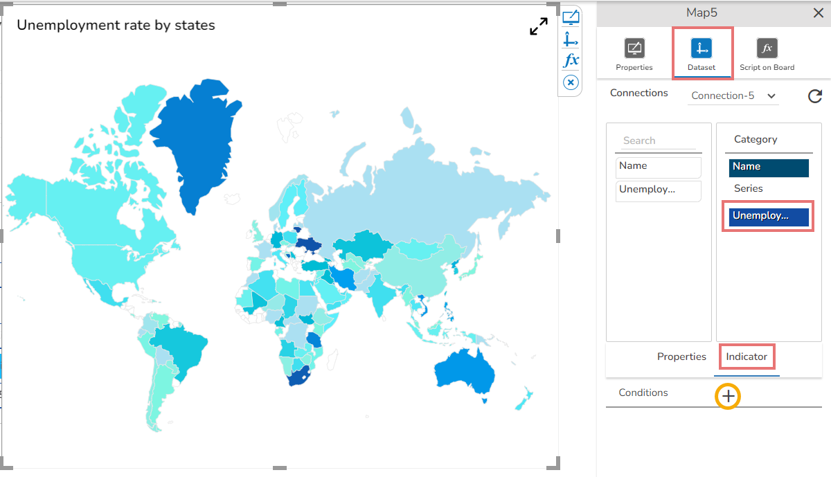Select Name in the Category list
Image resolution: width=831 pixels, height=477 pixels.
pos(768,167)
